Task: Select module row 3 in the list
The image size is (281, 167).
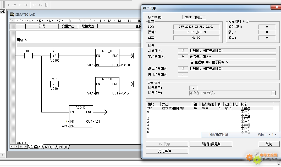Action: pyautogui.click(x=210, y=122)
